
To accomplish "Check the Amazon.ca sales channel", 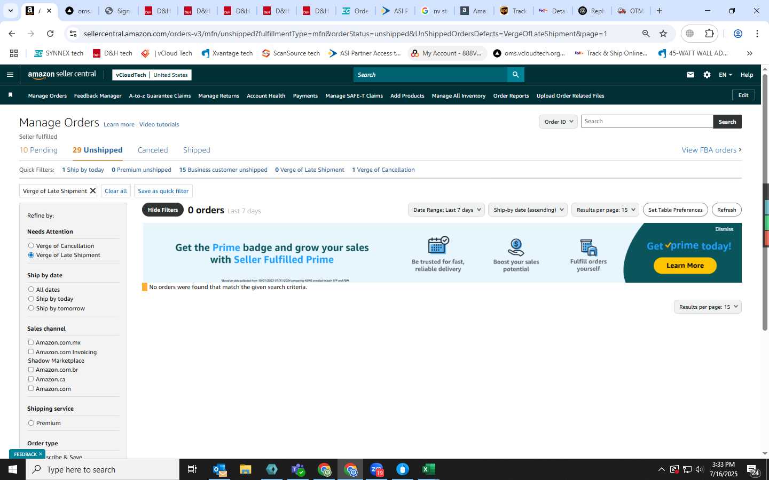I will [x=31, y=379].
